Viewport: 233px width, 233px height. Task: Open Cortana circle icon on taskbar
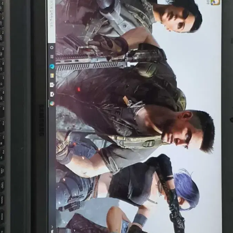[52, 48]
